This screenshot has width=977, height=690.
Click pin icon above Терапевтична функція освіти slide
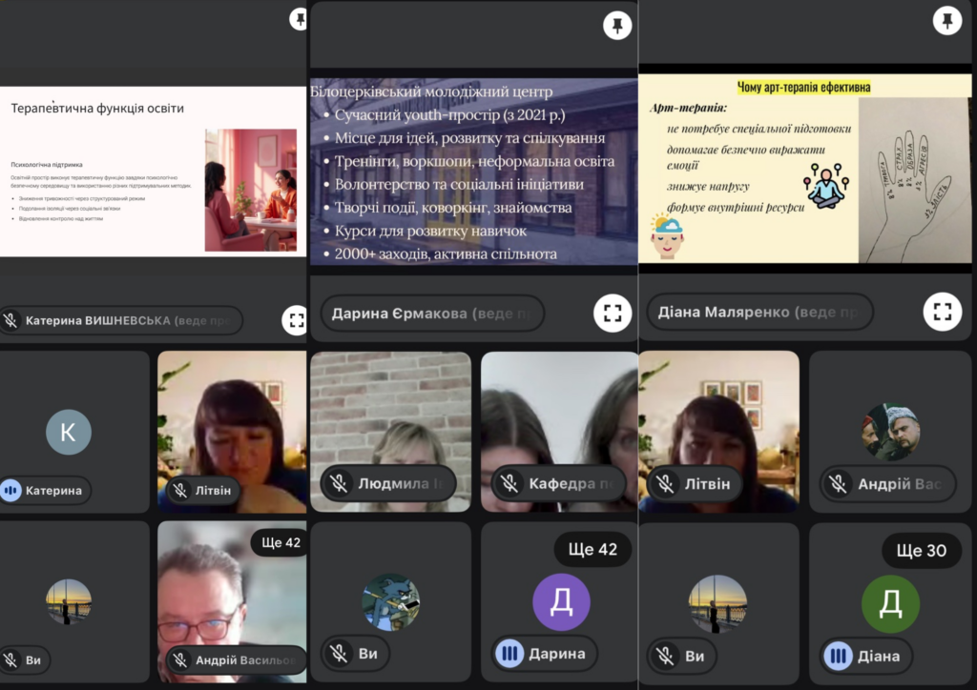[300, 19]
